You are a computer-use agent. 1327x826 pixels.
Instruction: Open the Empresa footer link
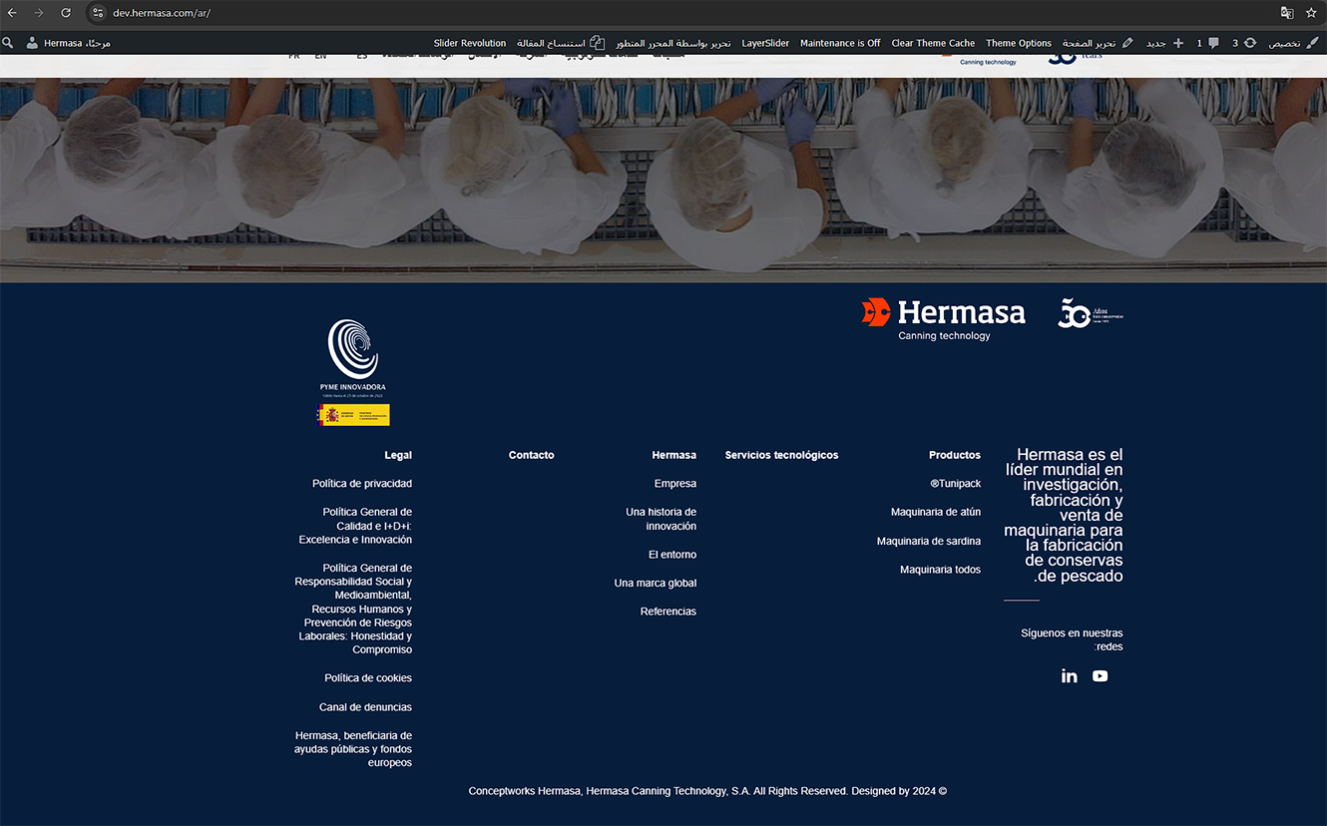(x=675, y=484)
